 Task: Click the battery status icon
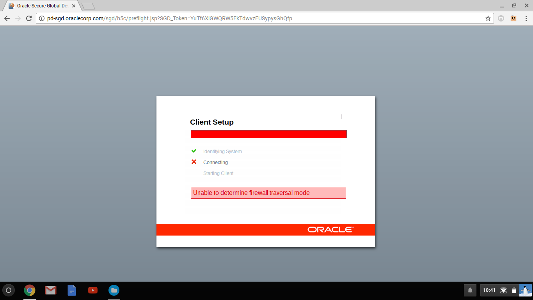pyautogui.click(x=514, y=290)
